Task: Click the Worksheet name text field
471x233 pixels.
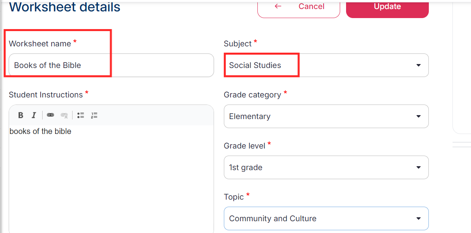Action: 111,65
